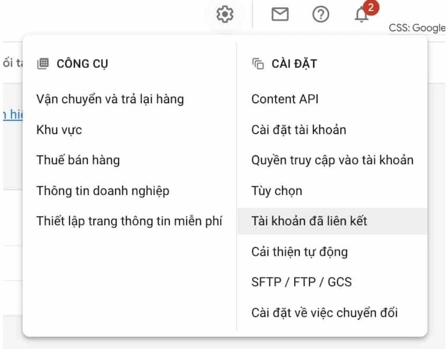Viewport: 448px width, 349px height.
Task: Open the mail envelope icon
Action: pyautogui.click(x=280, y=14)
